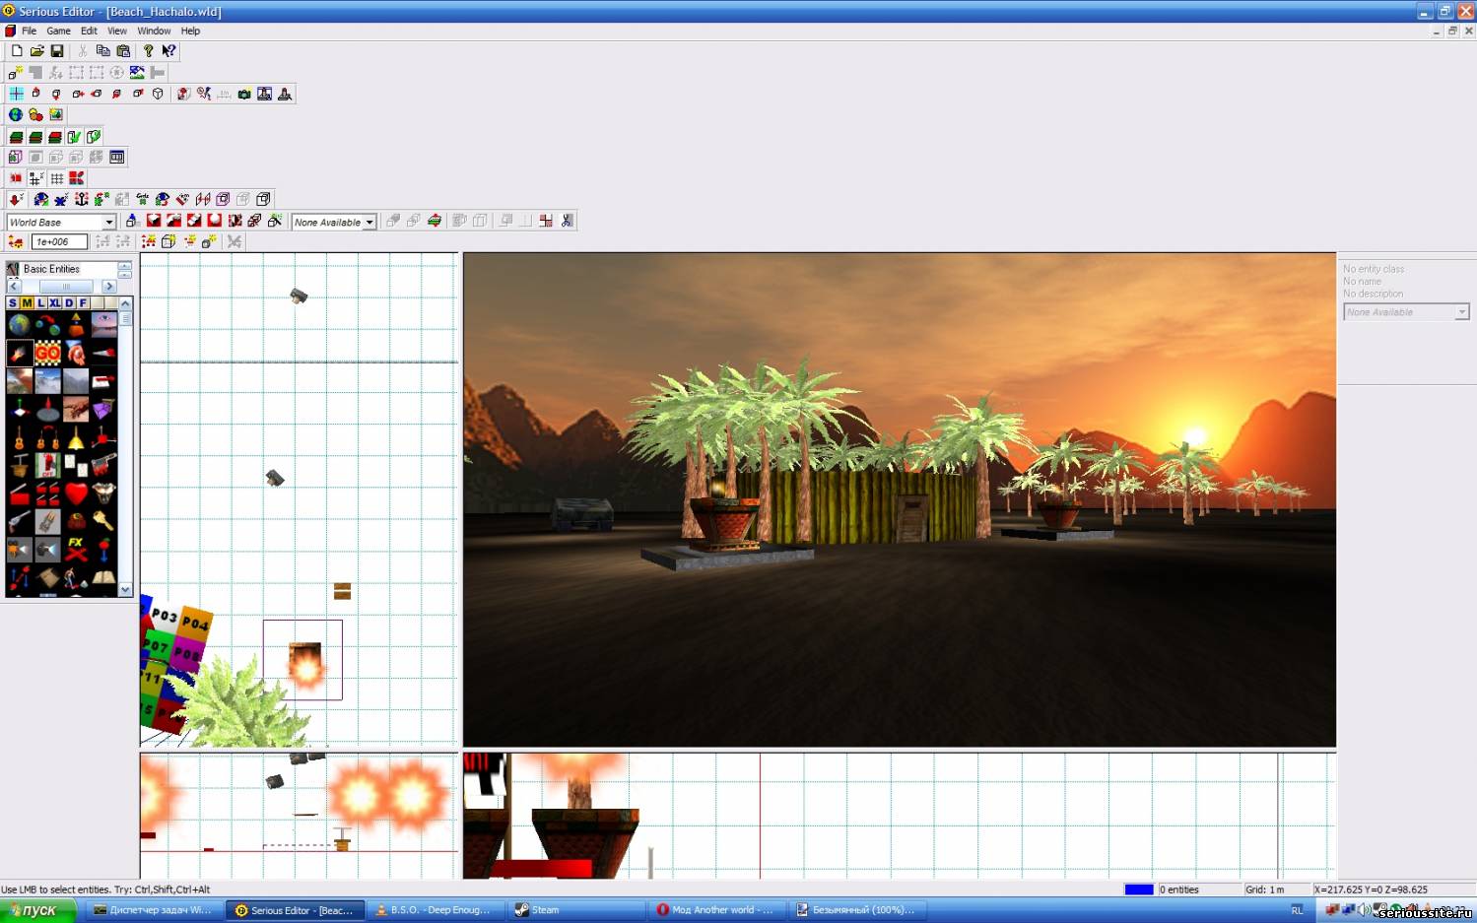Toggle the crosshair grid view button
Viewport: 1477px width, 923px height.
pyautogui.click(x=16, y=95)
